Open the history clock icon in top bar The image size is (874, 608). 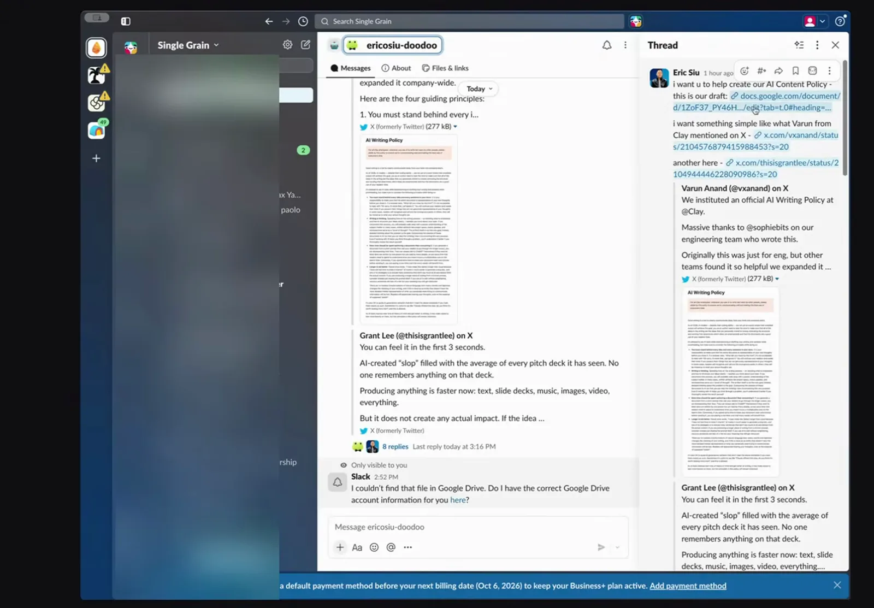[303, 21]
